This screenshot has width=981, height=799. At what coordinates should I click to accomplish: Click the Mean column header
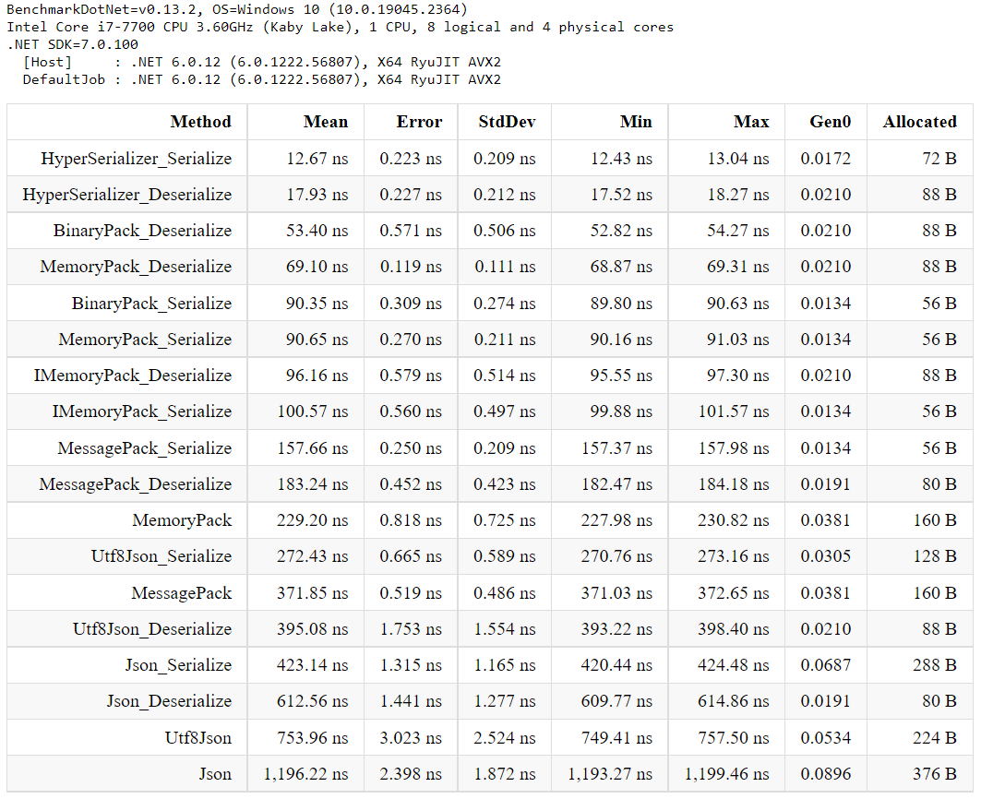pos(326,122)
